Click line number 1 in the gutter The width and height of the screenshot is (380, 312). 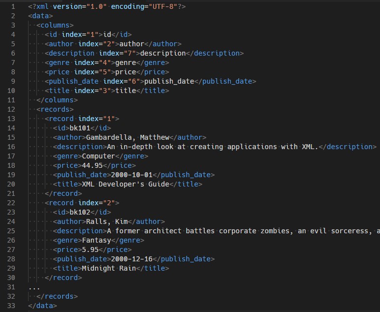(x=13, y=6)
